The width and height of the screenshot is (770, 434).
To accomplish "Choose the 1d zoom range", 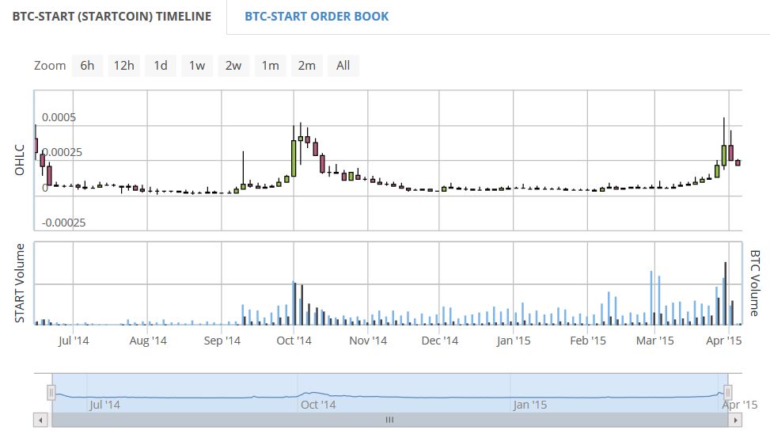I will (x=161, y=66).
